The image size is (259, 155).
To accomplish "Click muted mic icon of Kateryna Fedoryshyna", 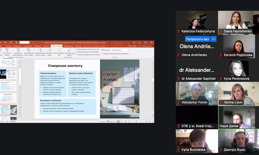I will click(178, 31).
